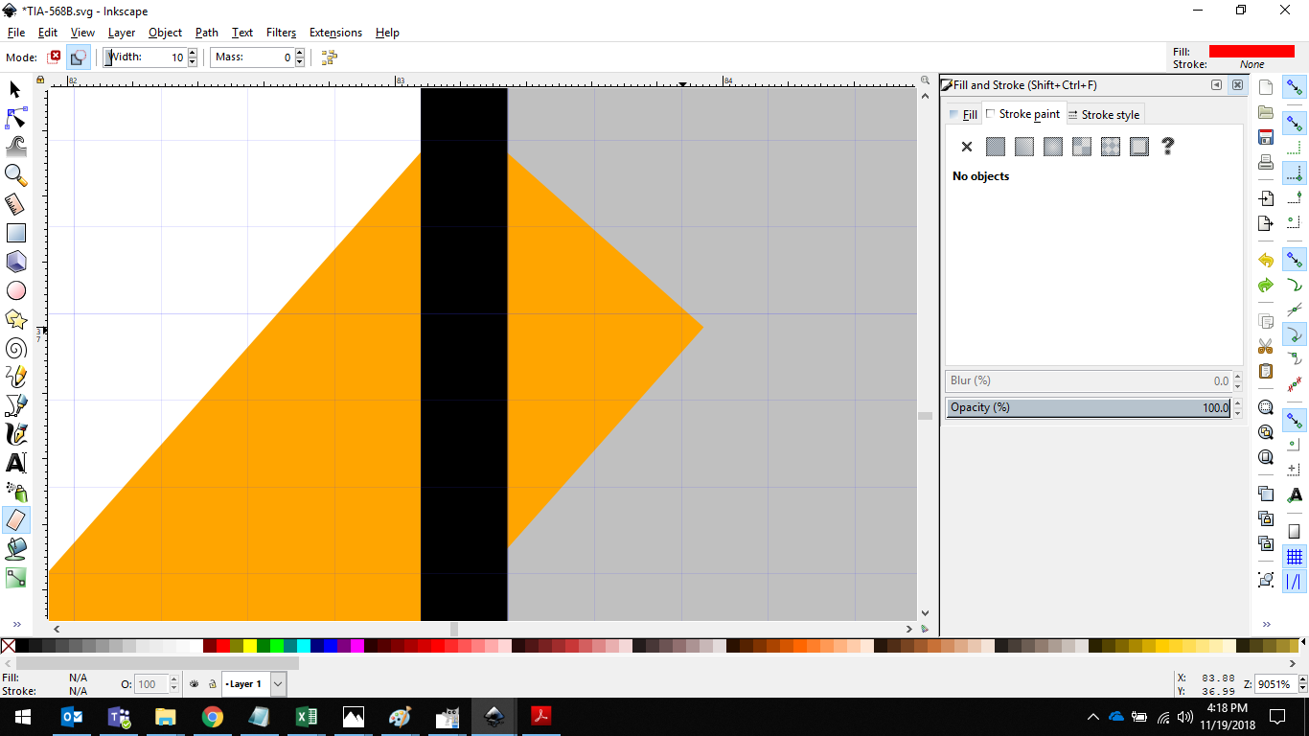The height and width of the screenshot is (736, 1309).
Task: Click the zoom percentage field
Action: click(1275, 684)
